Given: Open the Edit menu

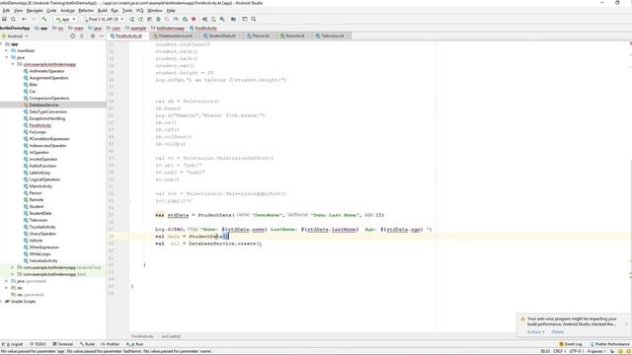Looking at the screenshot, I should coord(7,11).
